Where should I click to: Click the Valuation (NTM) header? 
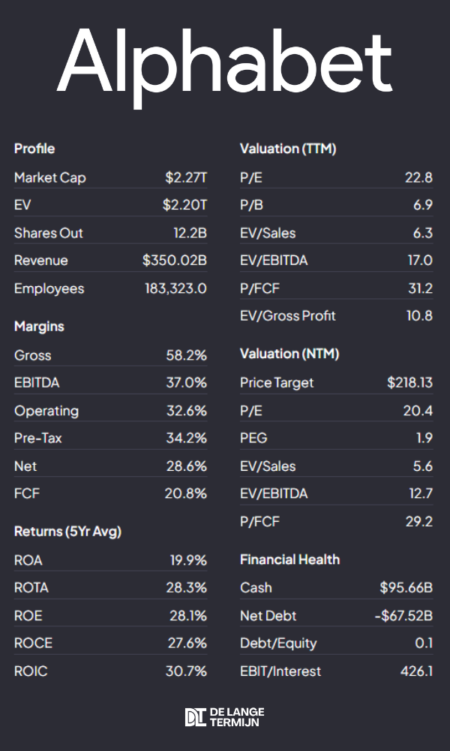click(x=289, y=354)
